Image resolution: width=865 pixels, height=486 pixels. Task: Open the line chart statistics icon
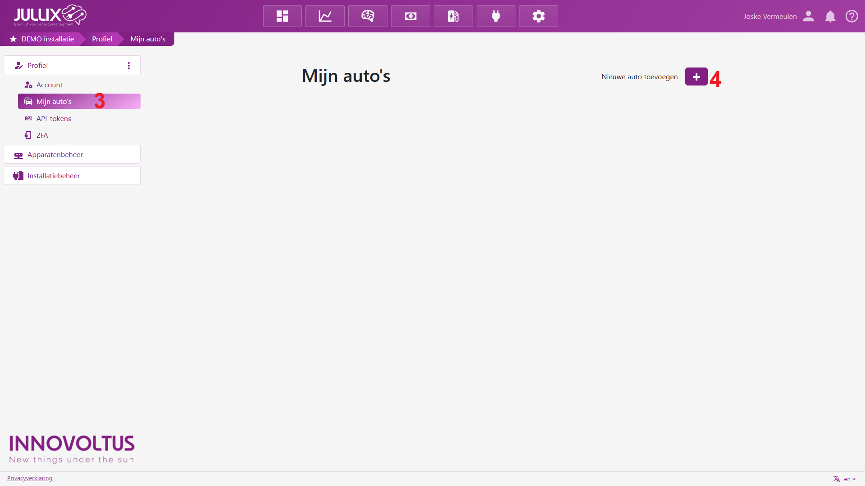(x=325, y=16)
